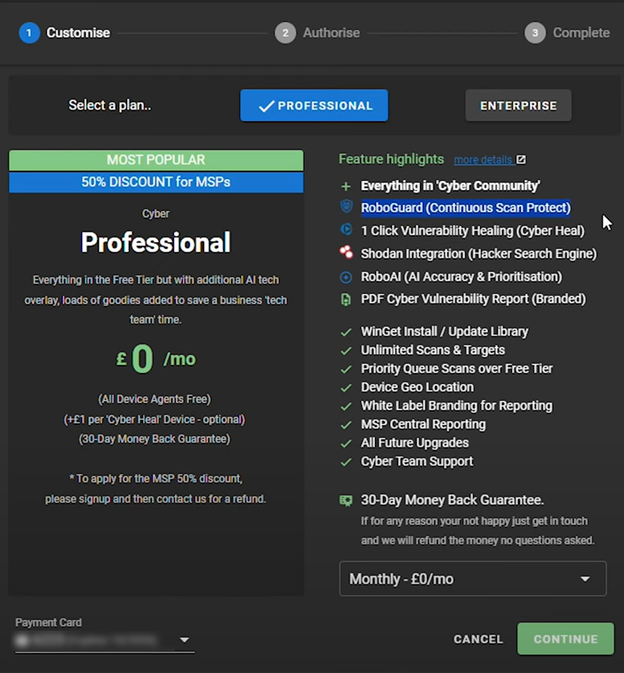Click step 3 Complete in stepper
624x673 pixels.
point(568,33)
